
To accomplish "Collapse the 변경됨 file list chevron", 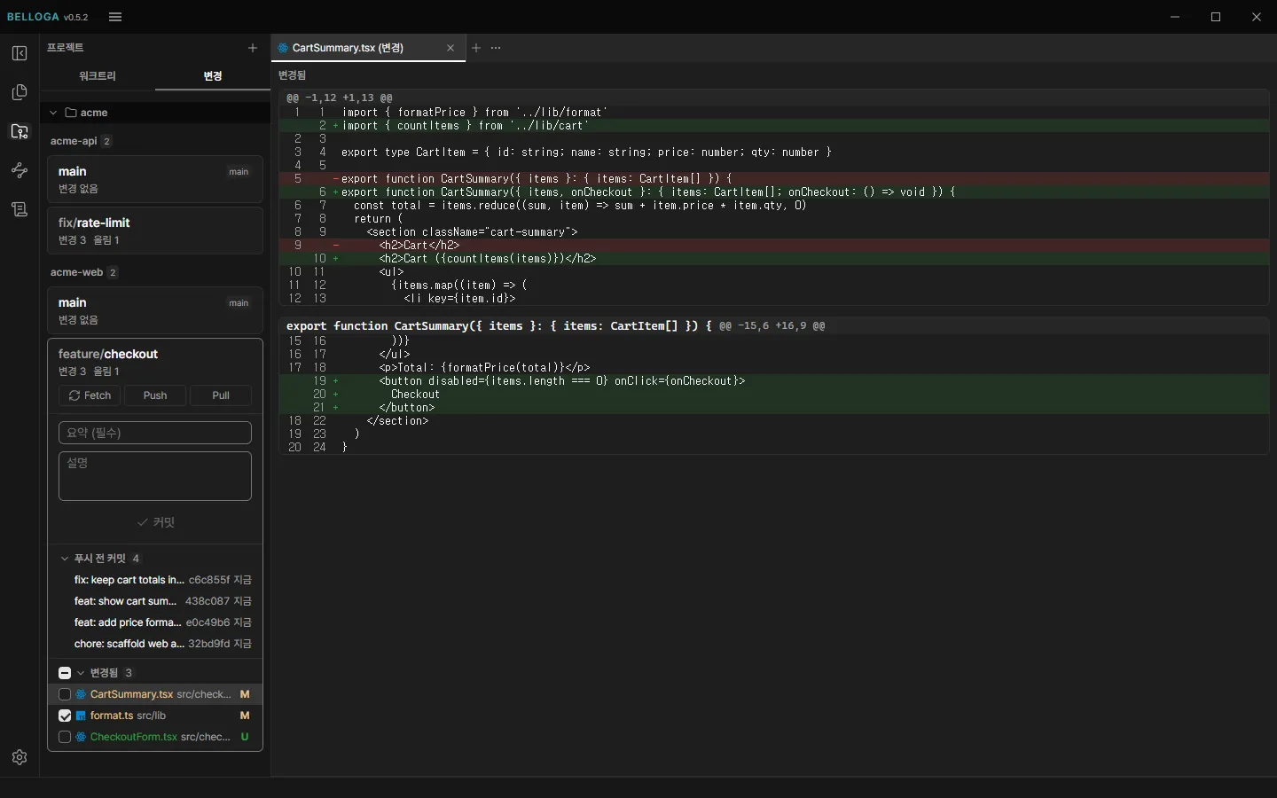I will coord(81,673).
